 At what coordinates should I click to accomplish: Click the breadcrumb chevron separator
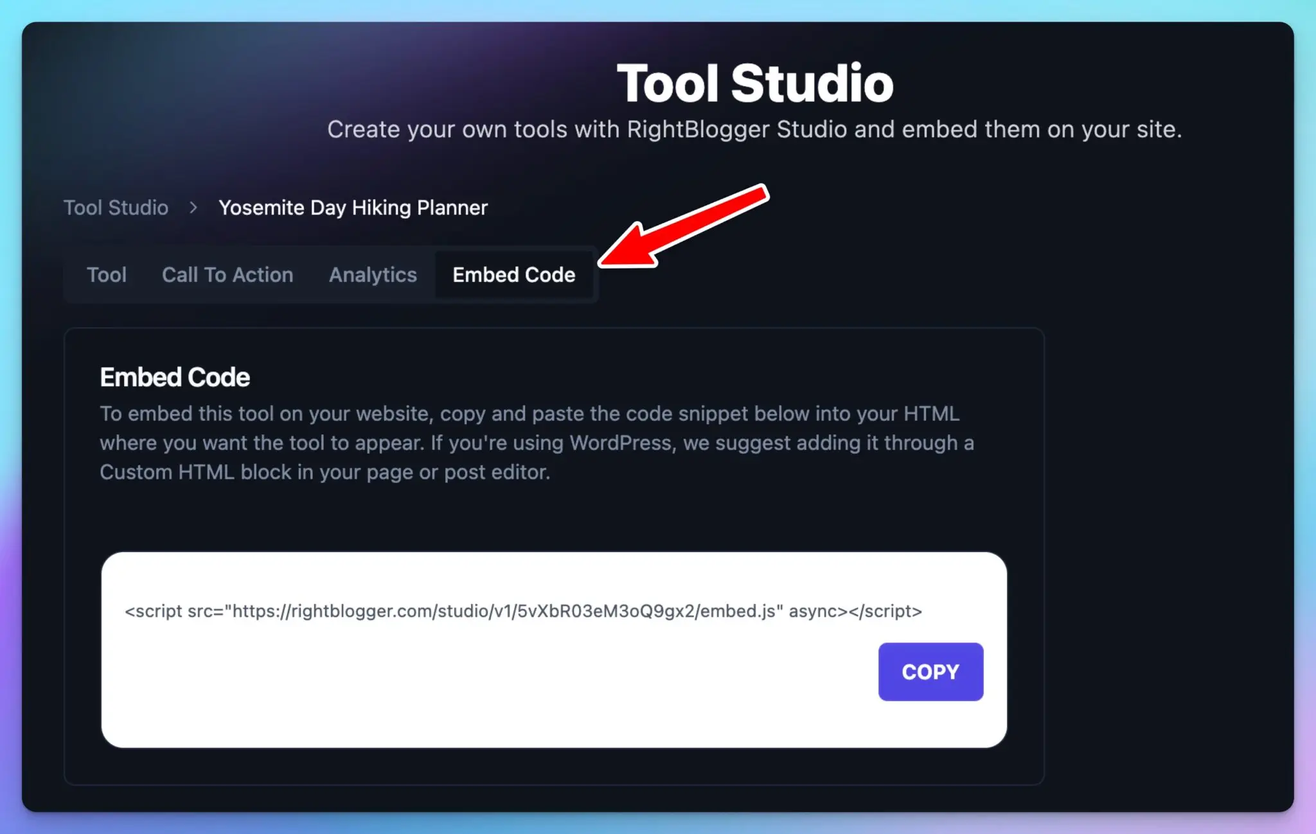tap(192, 208)
